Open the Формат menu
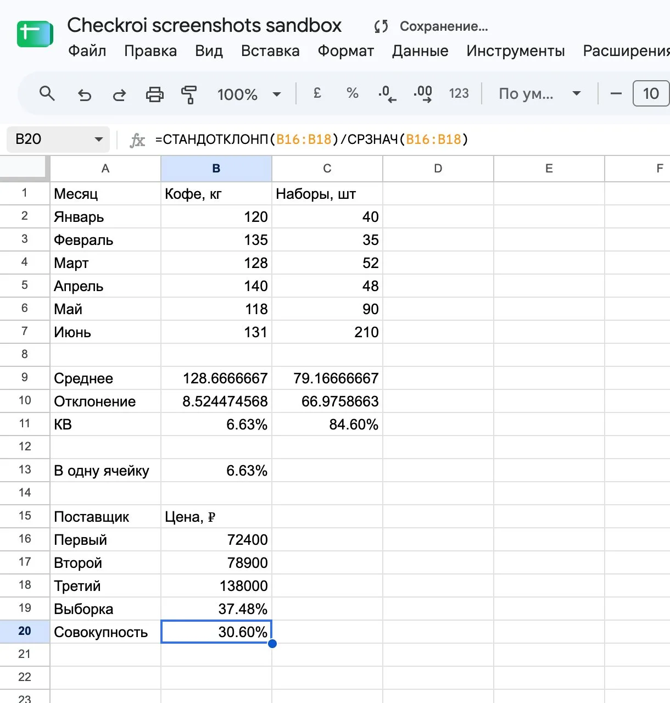 click(345, 51)
